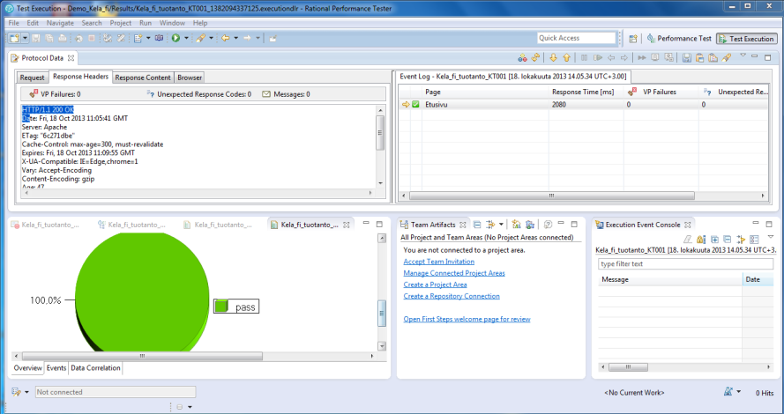Click the connection icon in status bar
The width and height of the screenshot is (784, 414).
tap(16, 392)
